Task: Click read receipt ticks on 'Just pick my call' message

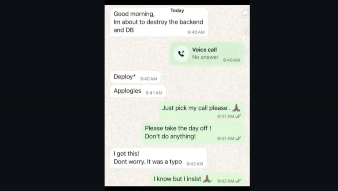Action: pos(238,116)
